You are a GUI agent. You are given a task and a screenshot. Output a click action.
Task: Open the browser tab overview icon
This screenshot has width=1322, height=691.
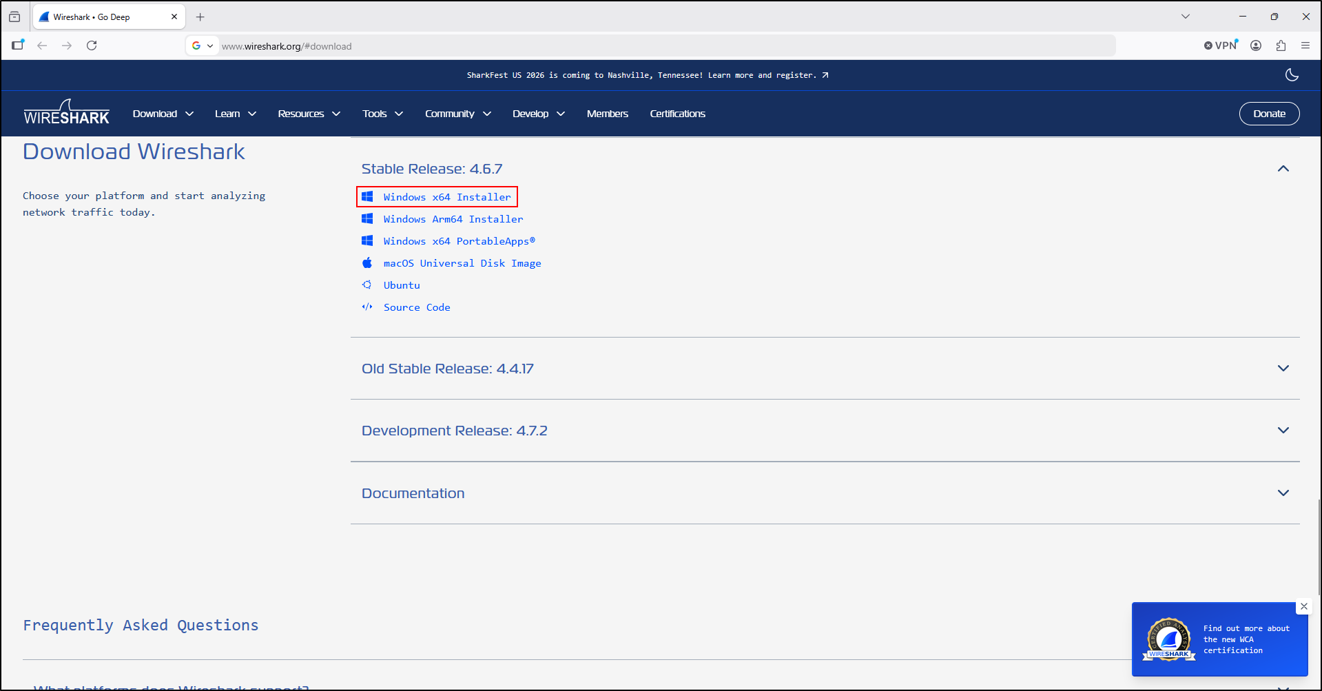(14, 17)
